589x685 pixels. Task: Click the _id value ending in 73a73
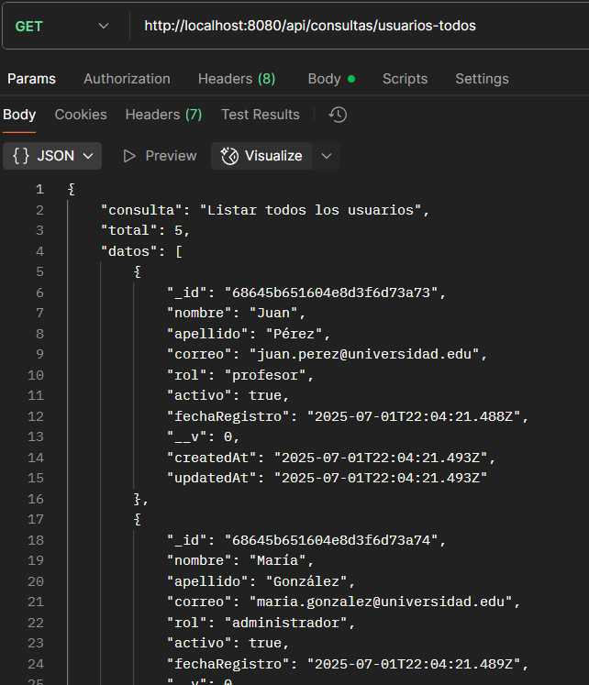[331, 293]
